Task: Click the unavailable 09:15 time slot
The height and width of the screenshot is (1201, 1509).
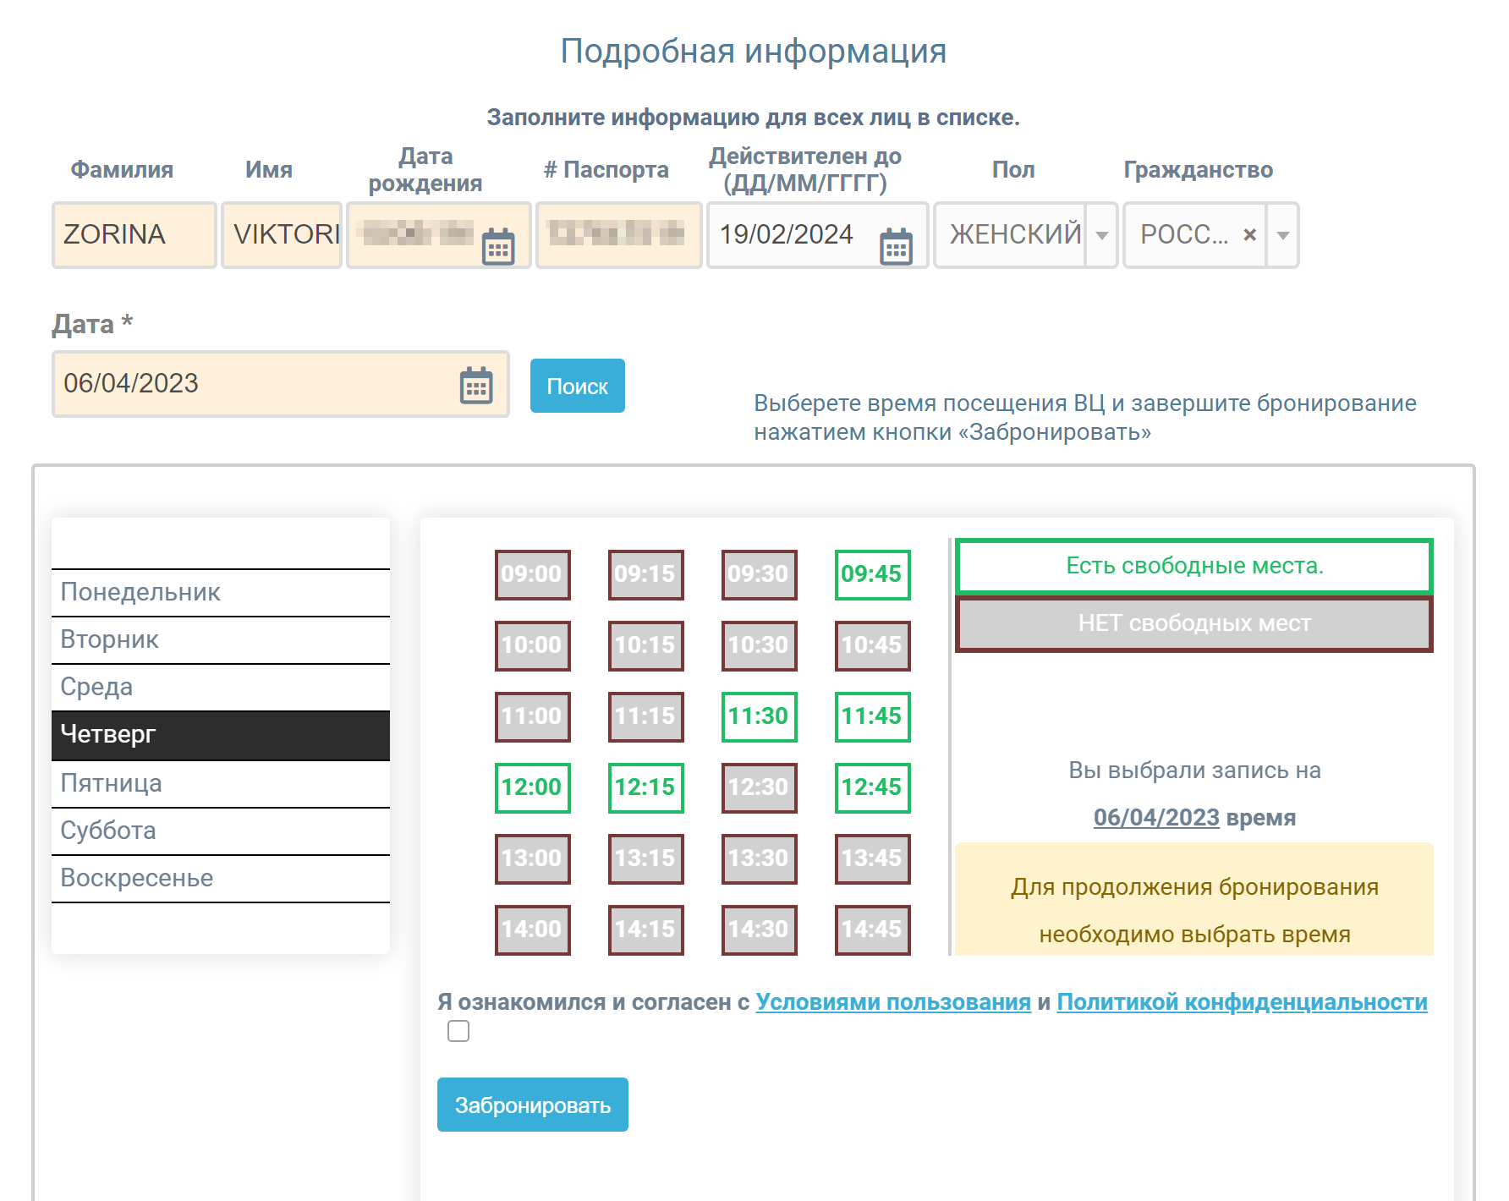Action: tap(645, 574)
